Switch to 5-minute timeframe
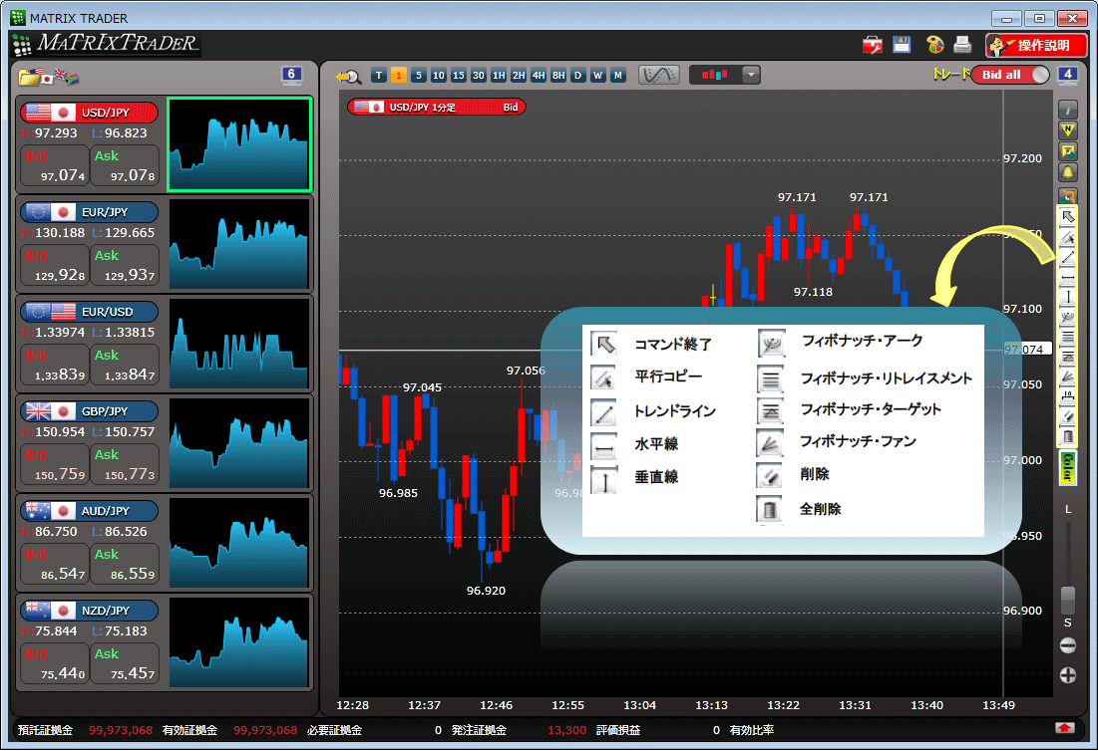Image resolution: width=1098 pixels, height=751 pixels. tap(419, 76)
